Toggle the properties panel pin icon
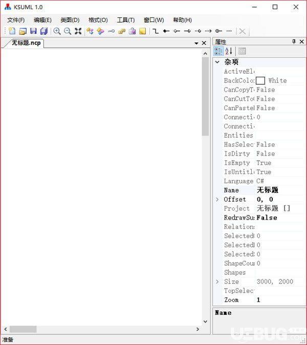The image size is (307, 345). click(x=294, y=41)
